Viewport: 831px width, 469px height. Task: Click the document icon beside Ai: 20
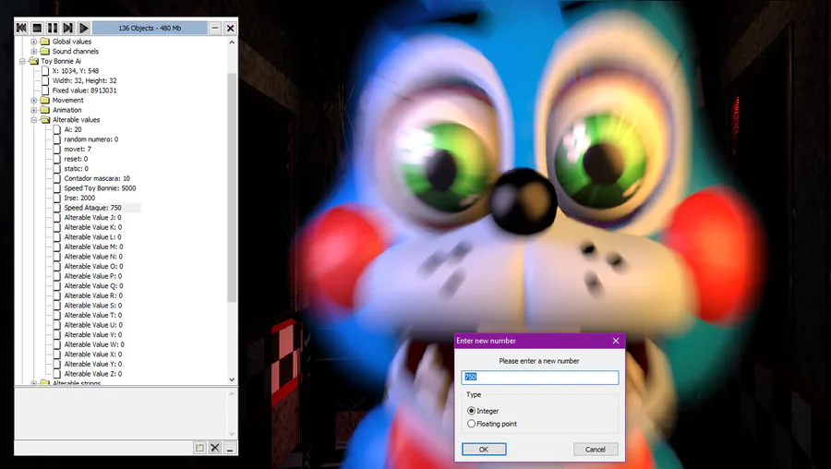pyautogui.click(x=56, y=130)
